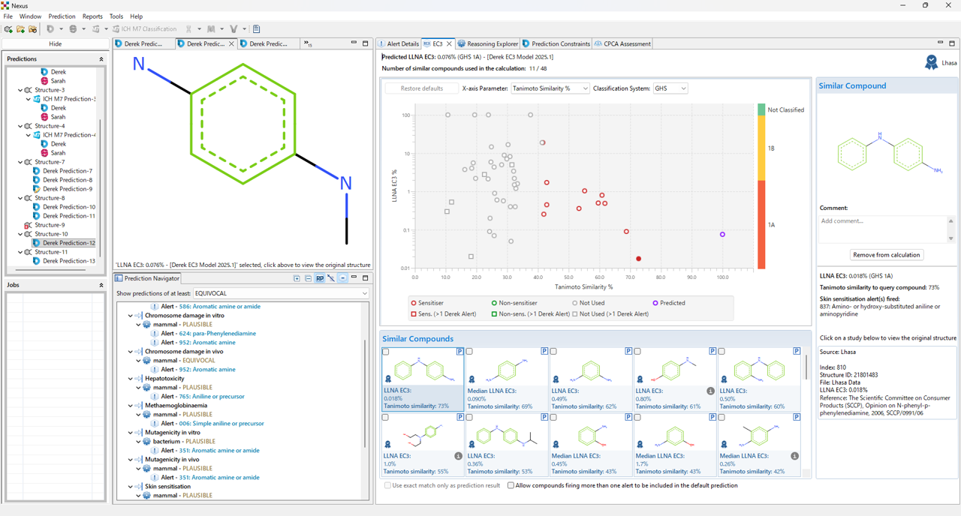
Task: Maximize the EC3 chart panel
Action: (x=952, y=43)
